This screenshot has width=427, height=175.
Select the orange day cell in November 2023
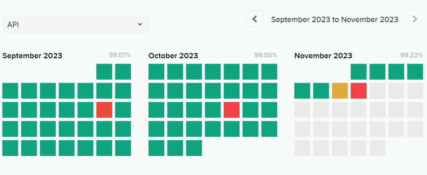pos(340,91)
